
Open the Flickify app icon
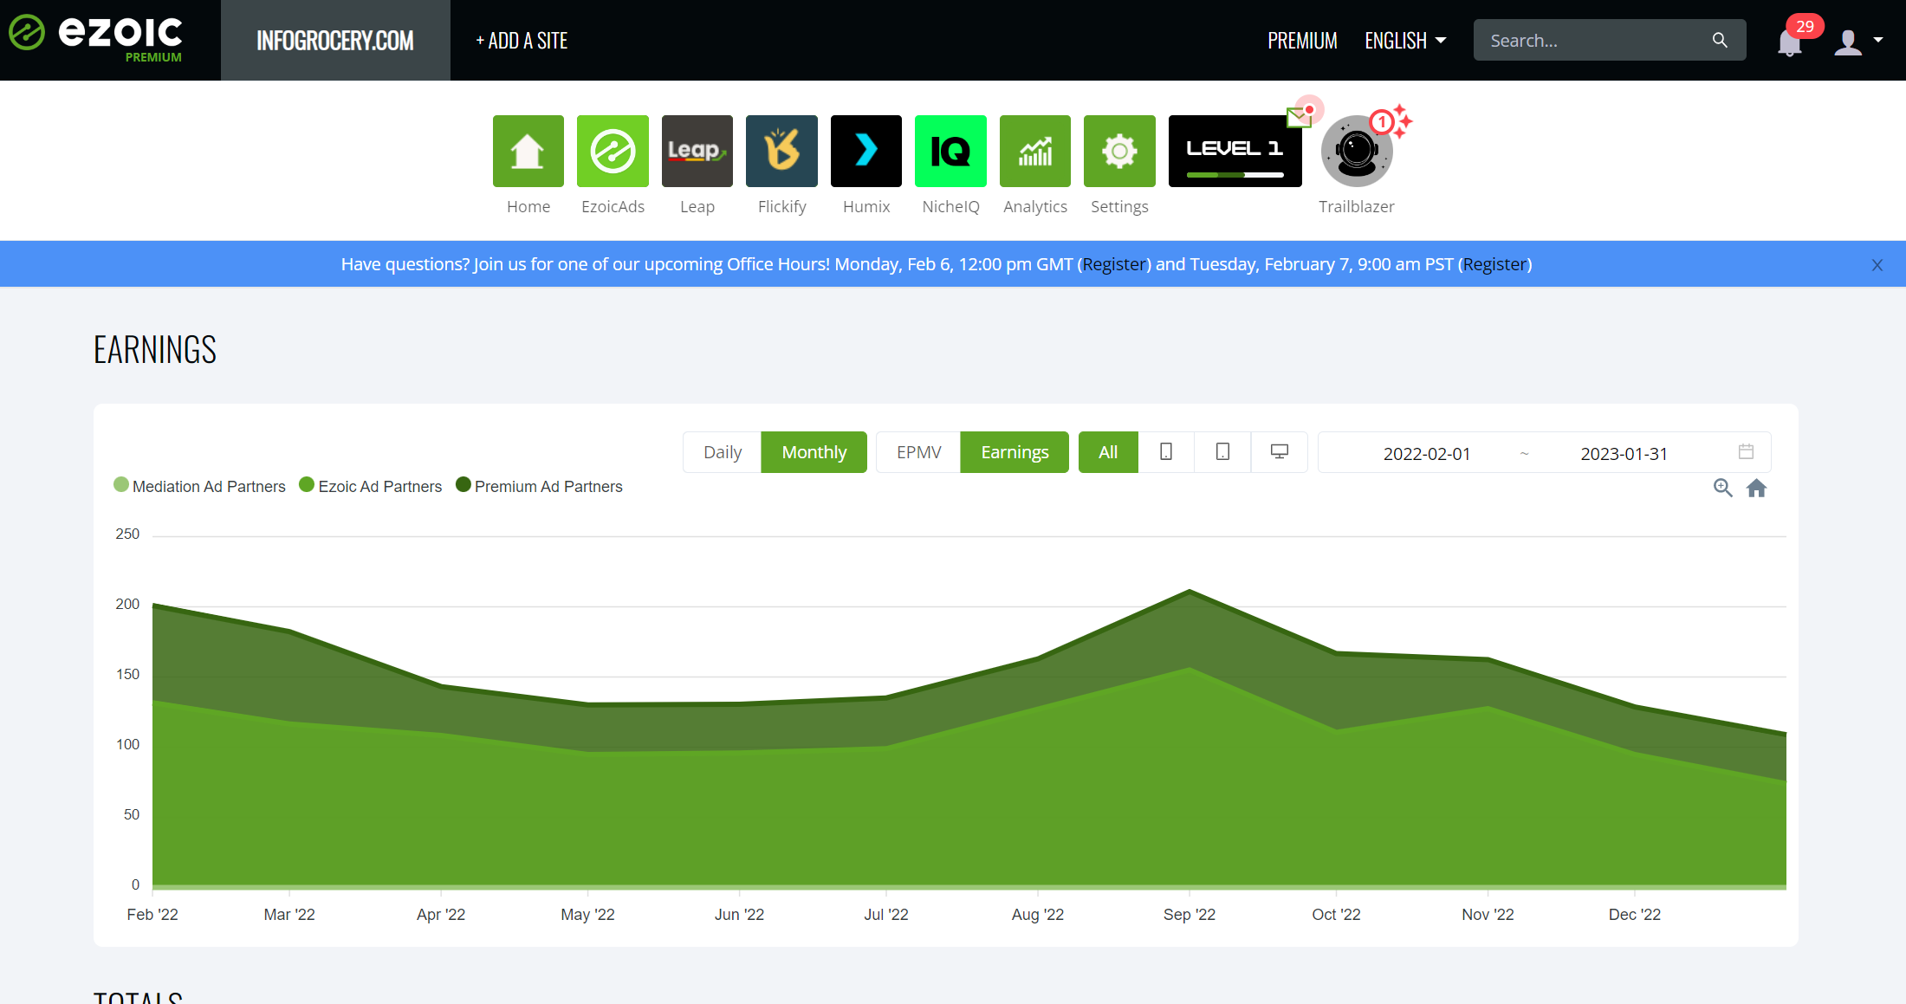click(781, 151)
